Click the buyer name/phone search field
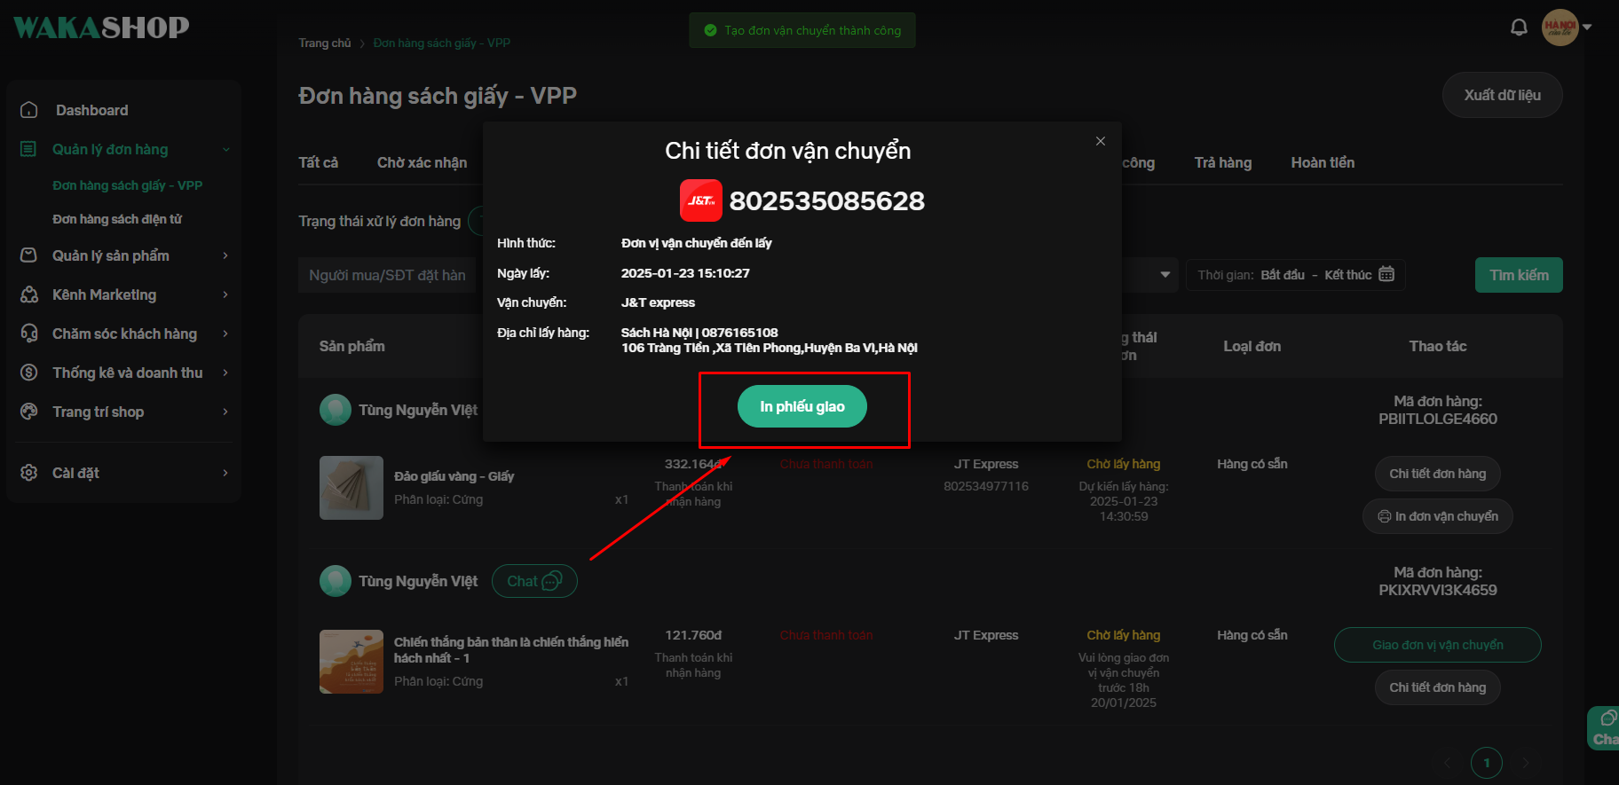 coord(388,275)
